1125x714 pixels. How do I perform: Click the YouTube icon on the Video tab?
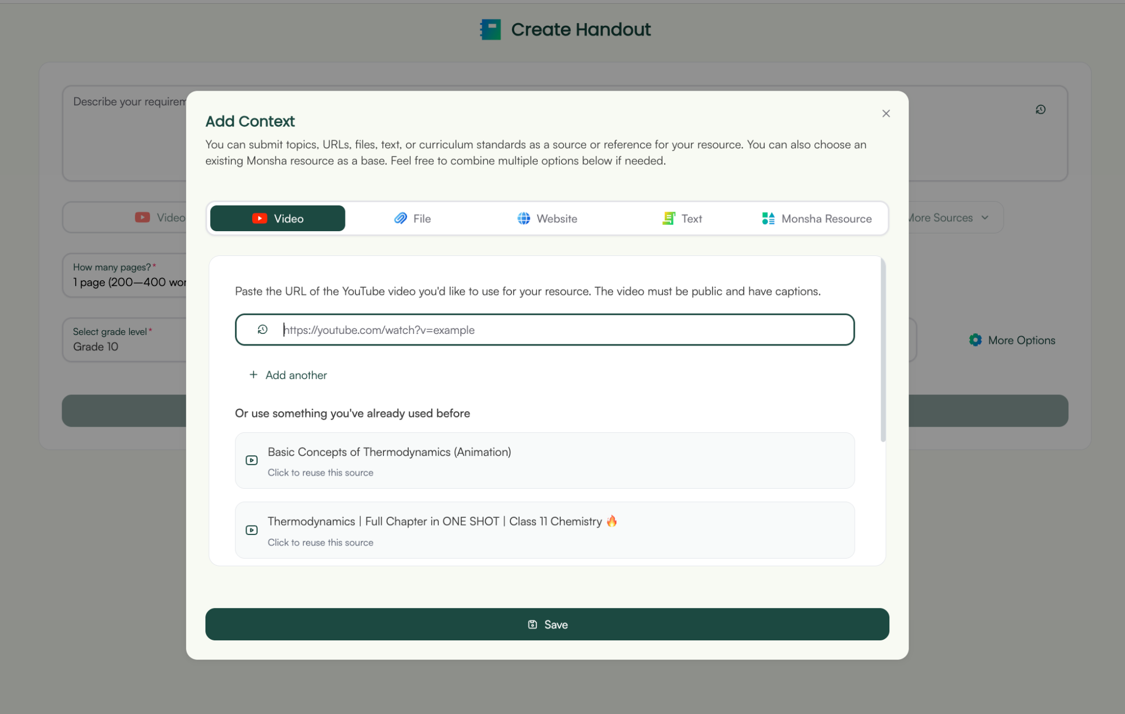click(x=259, y=218)
